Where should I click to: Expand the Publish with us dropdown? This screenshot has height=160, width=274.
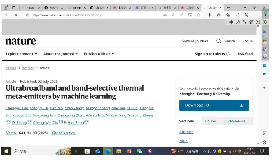tap(99, 54)
